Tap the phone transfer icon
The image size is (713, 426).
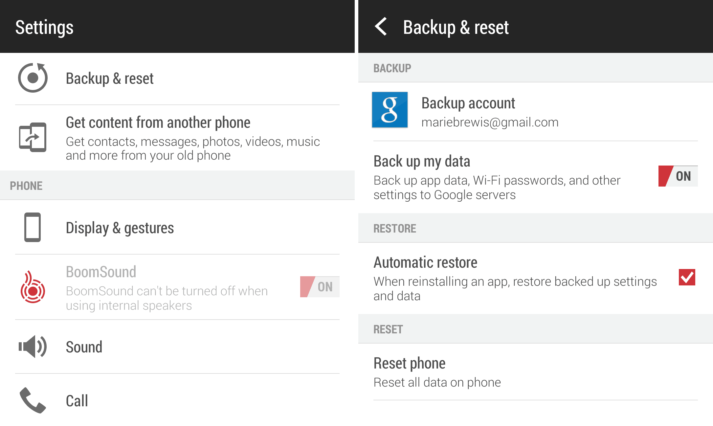[33, 137]
